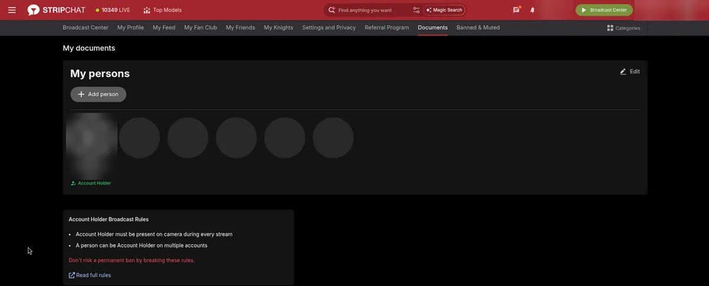Open the 10349 LIVE models link
Screen dimensions: 709x286
click(113, 10)
